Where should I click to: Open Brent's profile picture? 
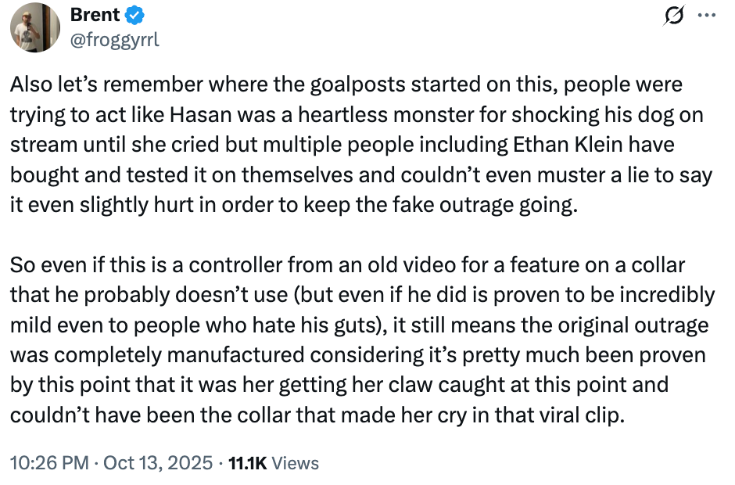(35, 27)
